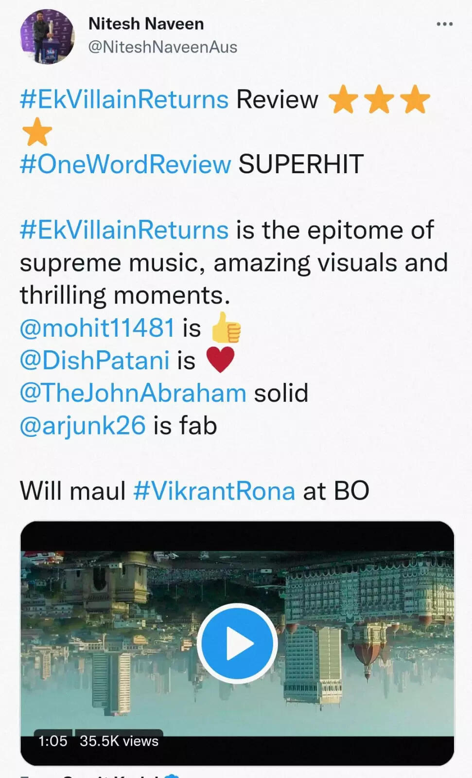472x778 pixels.
Task: Tap the 1:05 video duration label
Action: click(53, 741)
